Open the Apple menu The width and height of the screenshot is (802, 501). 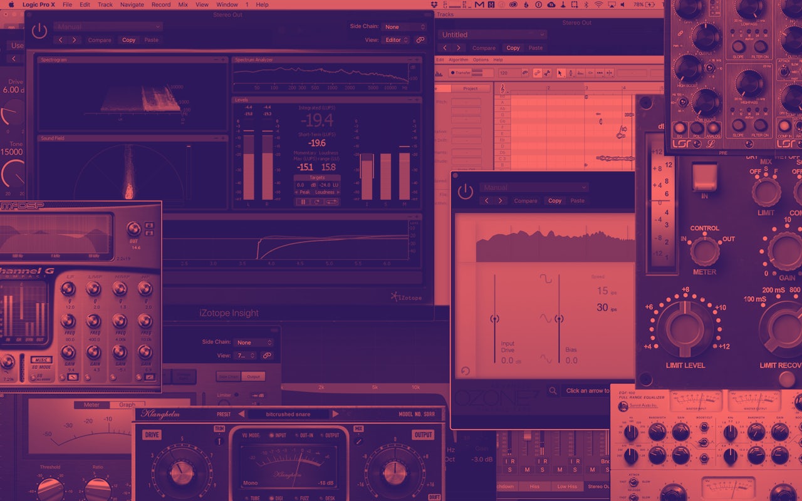click(x=11, y=4)
